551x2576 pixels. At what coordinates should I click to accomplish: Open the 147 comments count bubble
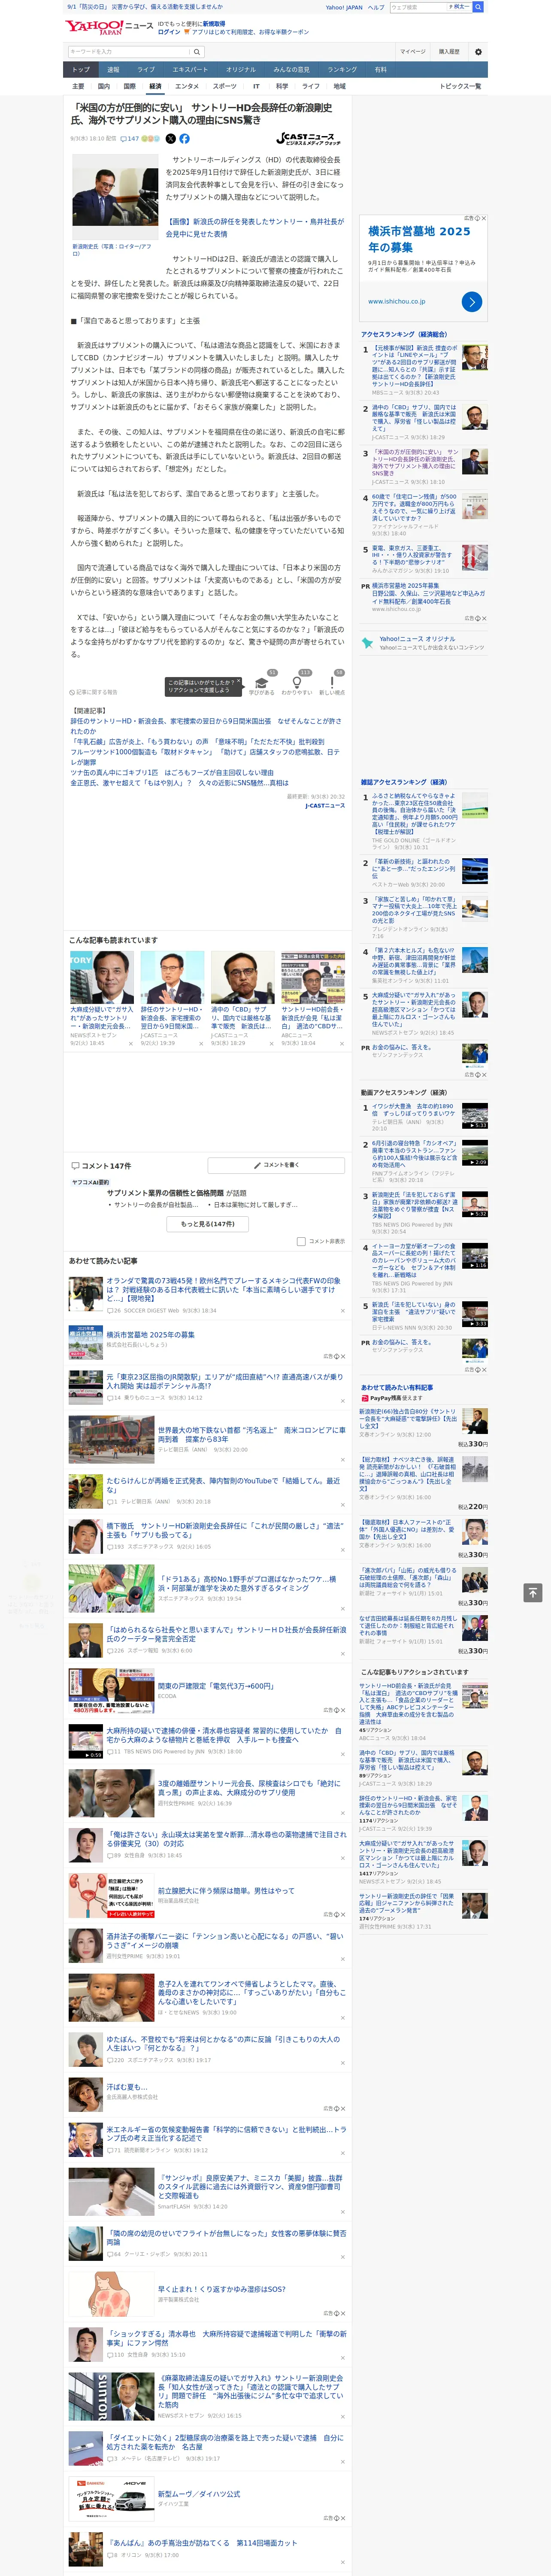pos(131,139)
